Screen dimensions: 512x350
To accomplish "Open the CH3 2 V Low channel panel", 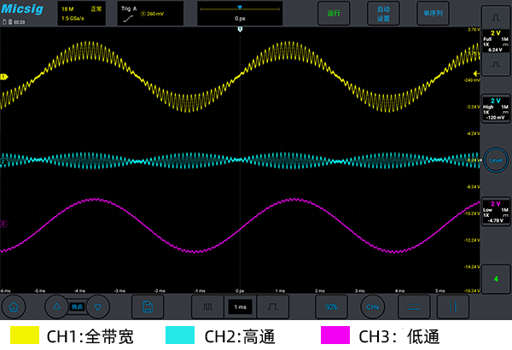I will tap(496, 212).
